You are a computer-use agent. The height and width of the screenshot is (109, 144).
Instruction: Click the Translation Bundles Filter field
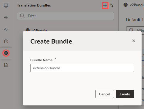(x=65, y=16)
